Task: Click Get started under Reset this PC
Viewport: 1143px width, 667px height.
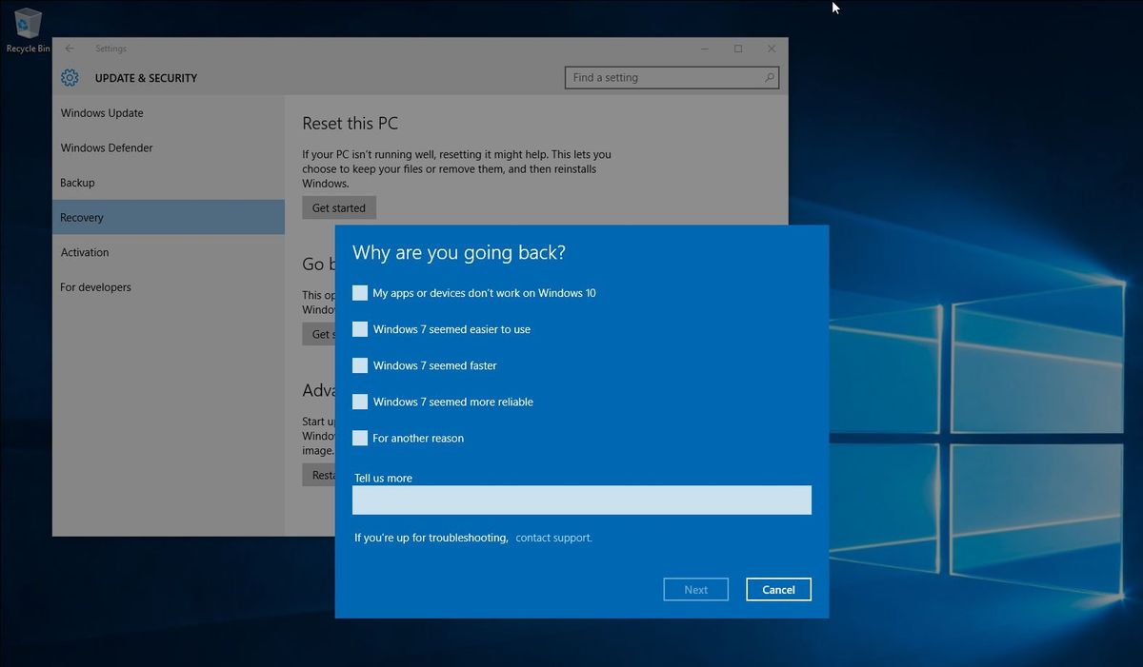Action: (x=338, y=206)
